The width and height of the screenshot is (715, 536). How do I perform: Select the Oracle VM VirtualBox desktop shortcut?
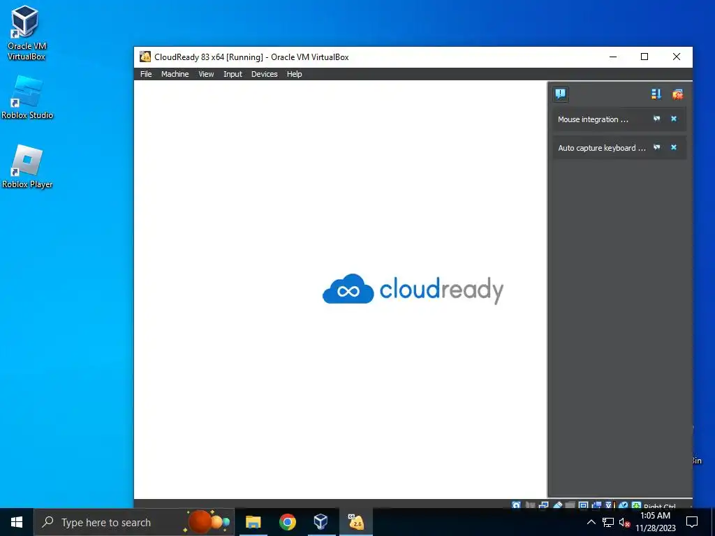coord(26,33)
